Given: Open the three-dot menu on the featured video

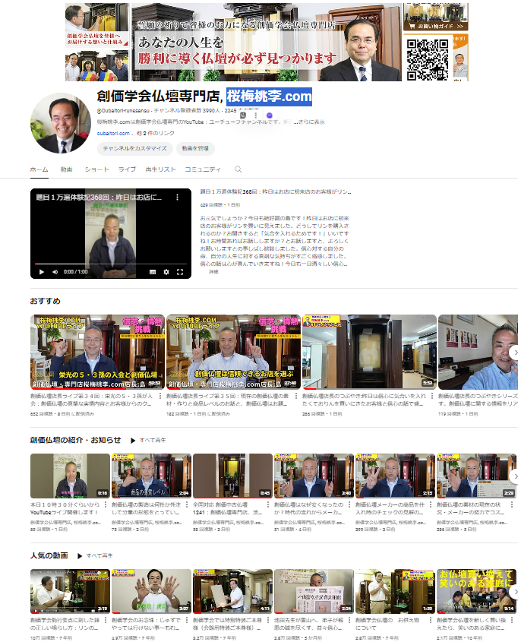Looking at the screenshot, I should coord(178,197).
